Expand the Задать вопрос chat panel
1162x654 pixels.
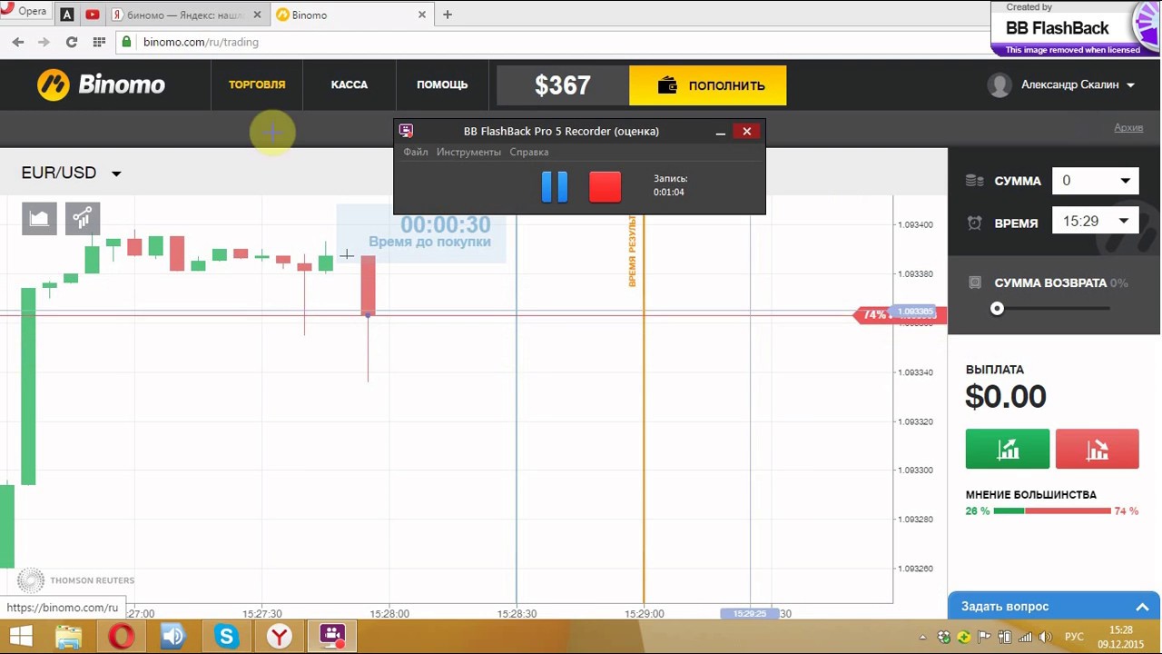point(1054,607)
